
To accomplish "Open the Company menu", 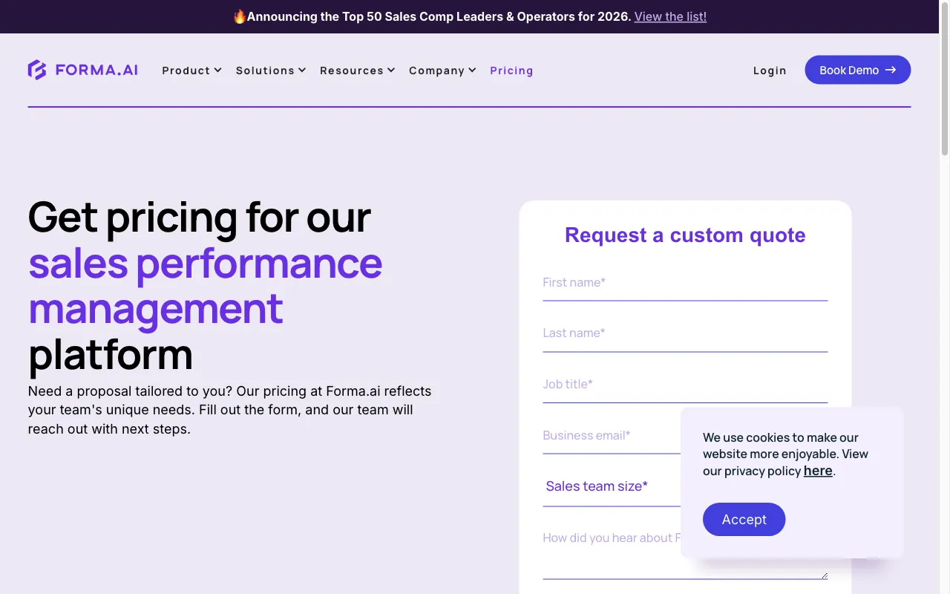I will pos(442,71).
